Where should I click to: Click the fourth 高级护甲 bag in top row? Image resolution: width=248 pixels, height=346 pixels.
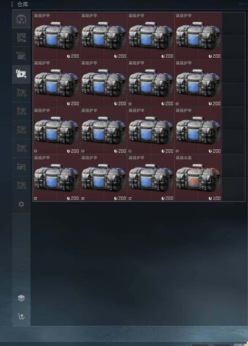click(198, 36)
